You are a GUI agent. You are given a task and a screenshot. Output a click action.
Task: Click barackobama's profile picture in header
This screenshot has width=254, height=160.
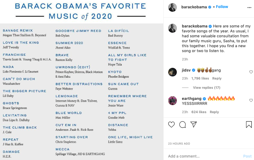(172, 7)
